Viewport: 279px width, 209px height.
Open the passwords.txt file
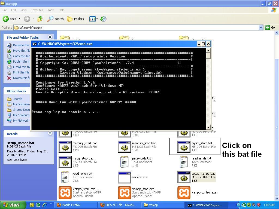pyautogui.click(x=125, y=162)
